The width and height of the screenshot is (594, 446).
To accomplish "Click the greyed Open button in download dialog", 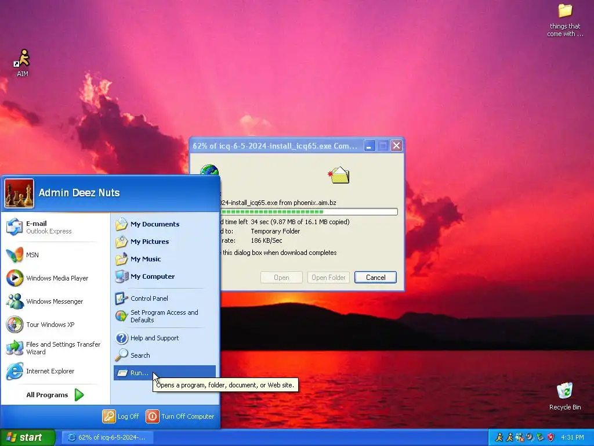I will pos(281,277).
